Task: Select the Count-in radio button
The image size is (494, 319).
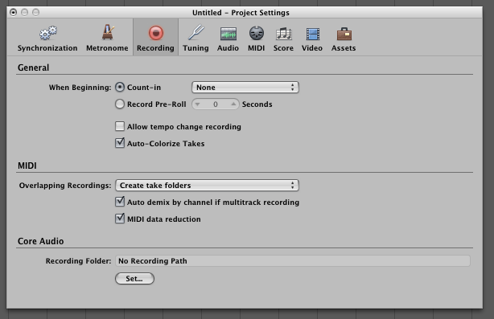Action: coord(120,87)
